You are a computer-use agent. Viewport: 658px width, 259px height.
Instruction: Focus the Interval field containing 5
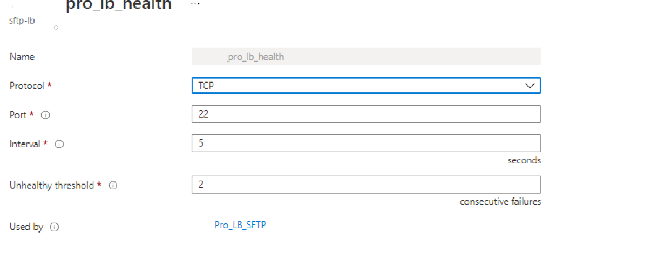click(366, 144)
